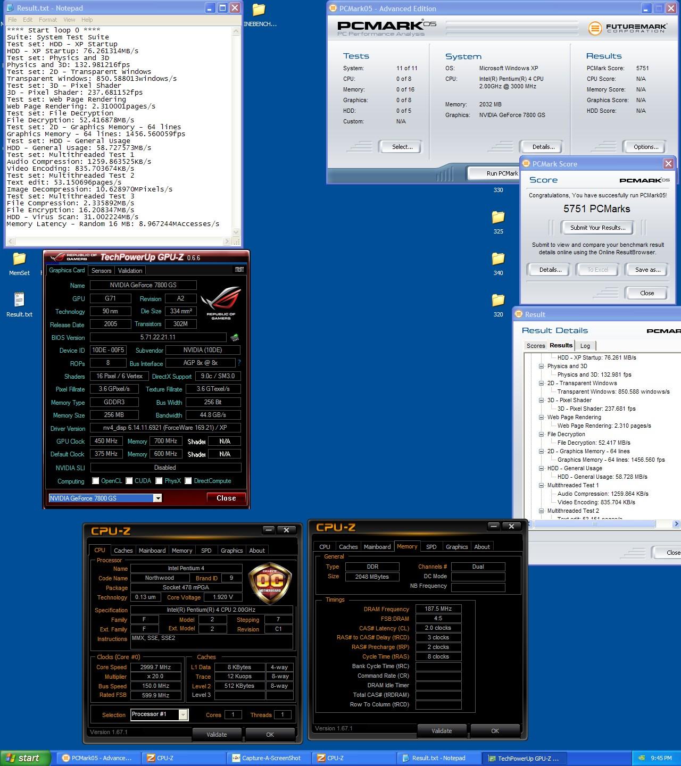Click Close in the PCMark Score dialog
Image resolution: width=681 pixels, height=766 pixels.
pos(647,293)
